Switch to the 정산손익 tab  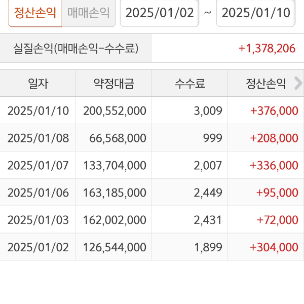click(35, 13)
